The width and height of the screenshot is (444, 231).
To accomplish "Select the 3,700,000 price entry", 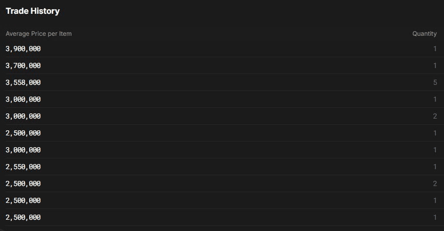I will point(23,65).
